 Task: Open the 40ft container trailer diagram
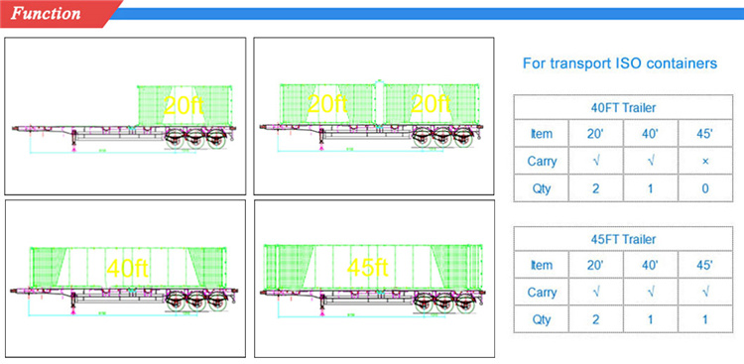(x=125, y=279)
